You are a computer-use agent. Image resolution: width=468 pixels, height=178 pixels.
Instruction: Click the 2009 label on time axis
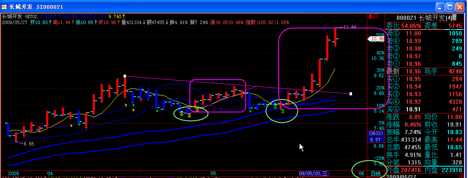click(14, 173)
